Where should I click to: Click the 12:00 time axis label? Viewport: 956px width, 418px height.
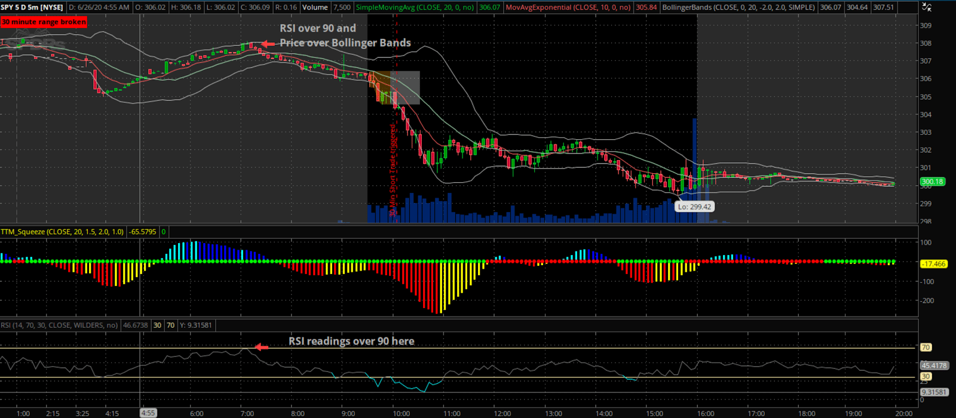click(x=502, y=413)
